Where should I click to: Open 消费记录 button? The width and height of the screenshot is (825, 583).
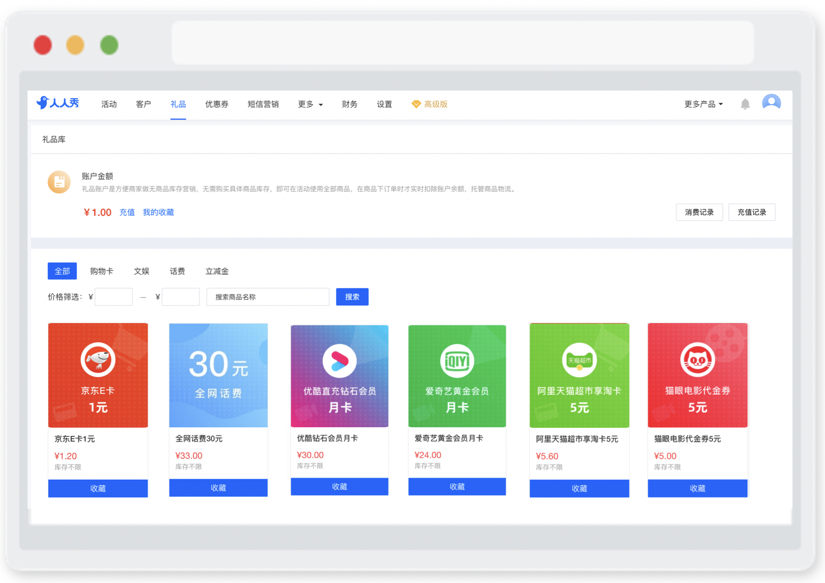click(x=699, y=212)
